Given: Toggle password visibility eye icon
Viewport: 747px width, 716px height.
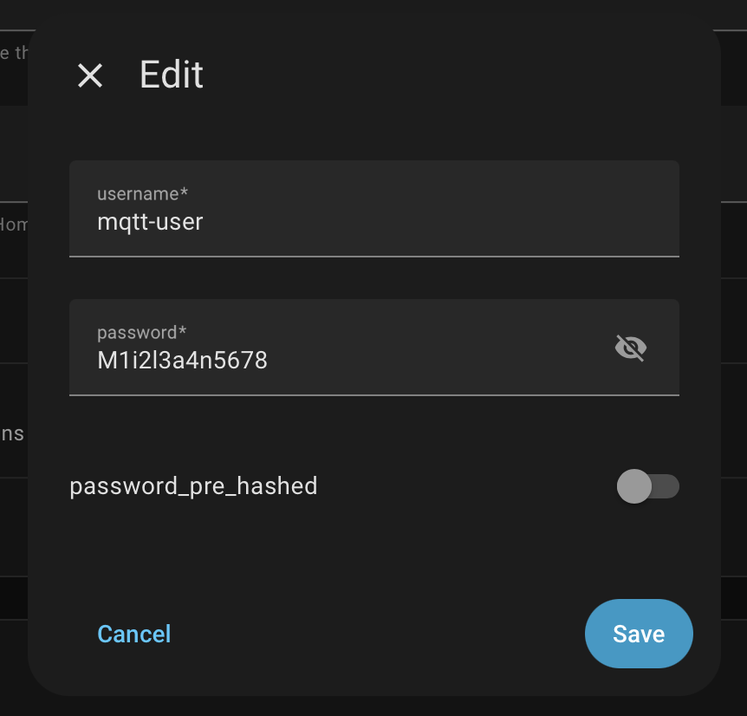Looking at the screenshot, I should pyautogui.click(x=631, y=348).
